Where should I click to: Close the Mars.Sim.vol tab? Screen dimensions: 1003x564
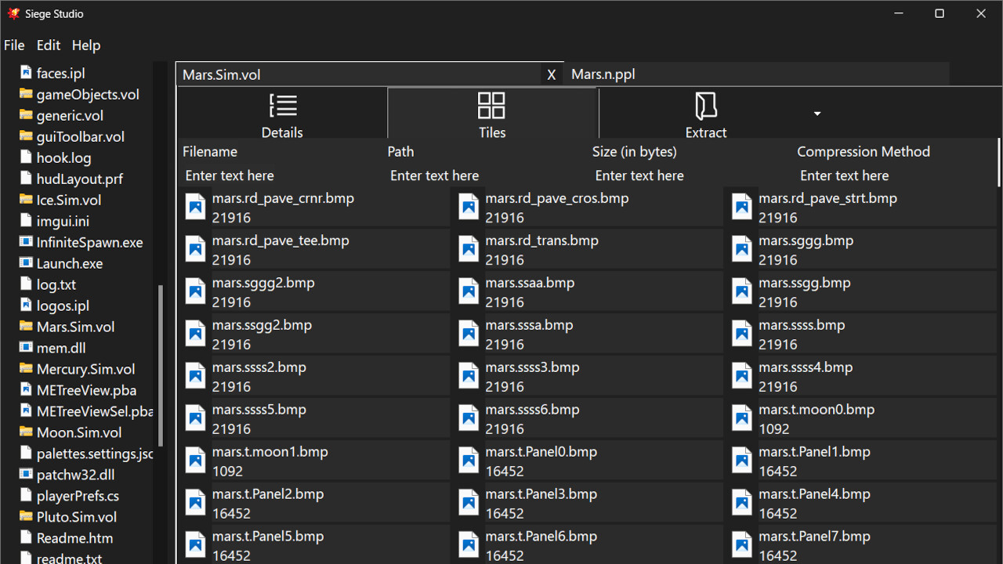551,74
